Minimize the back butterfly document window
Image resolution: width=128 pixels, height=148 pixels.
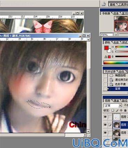tap(74, 13)
